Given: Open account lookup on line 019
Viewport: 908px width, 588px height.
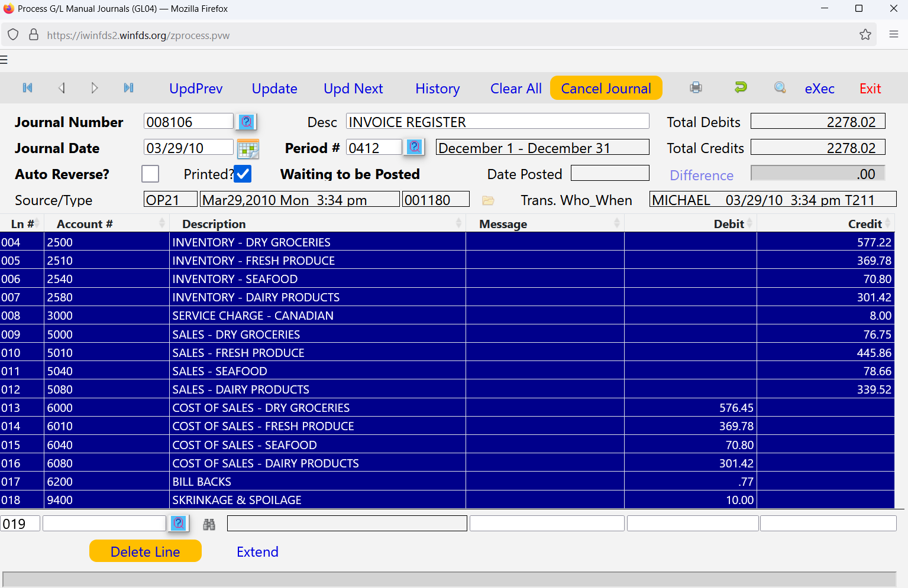Looking at the screenshot, I should 178,523.
